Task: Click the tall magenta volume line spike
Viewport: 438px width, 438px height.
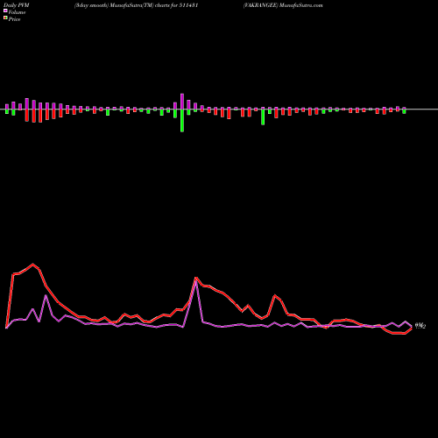Action: (x=196, y=281)
